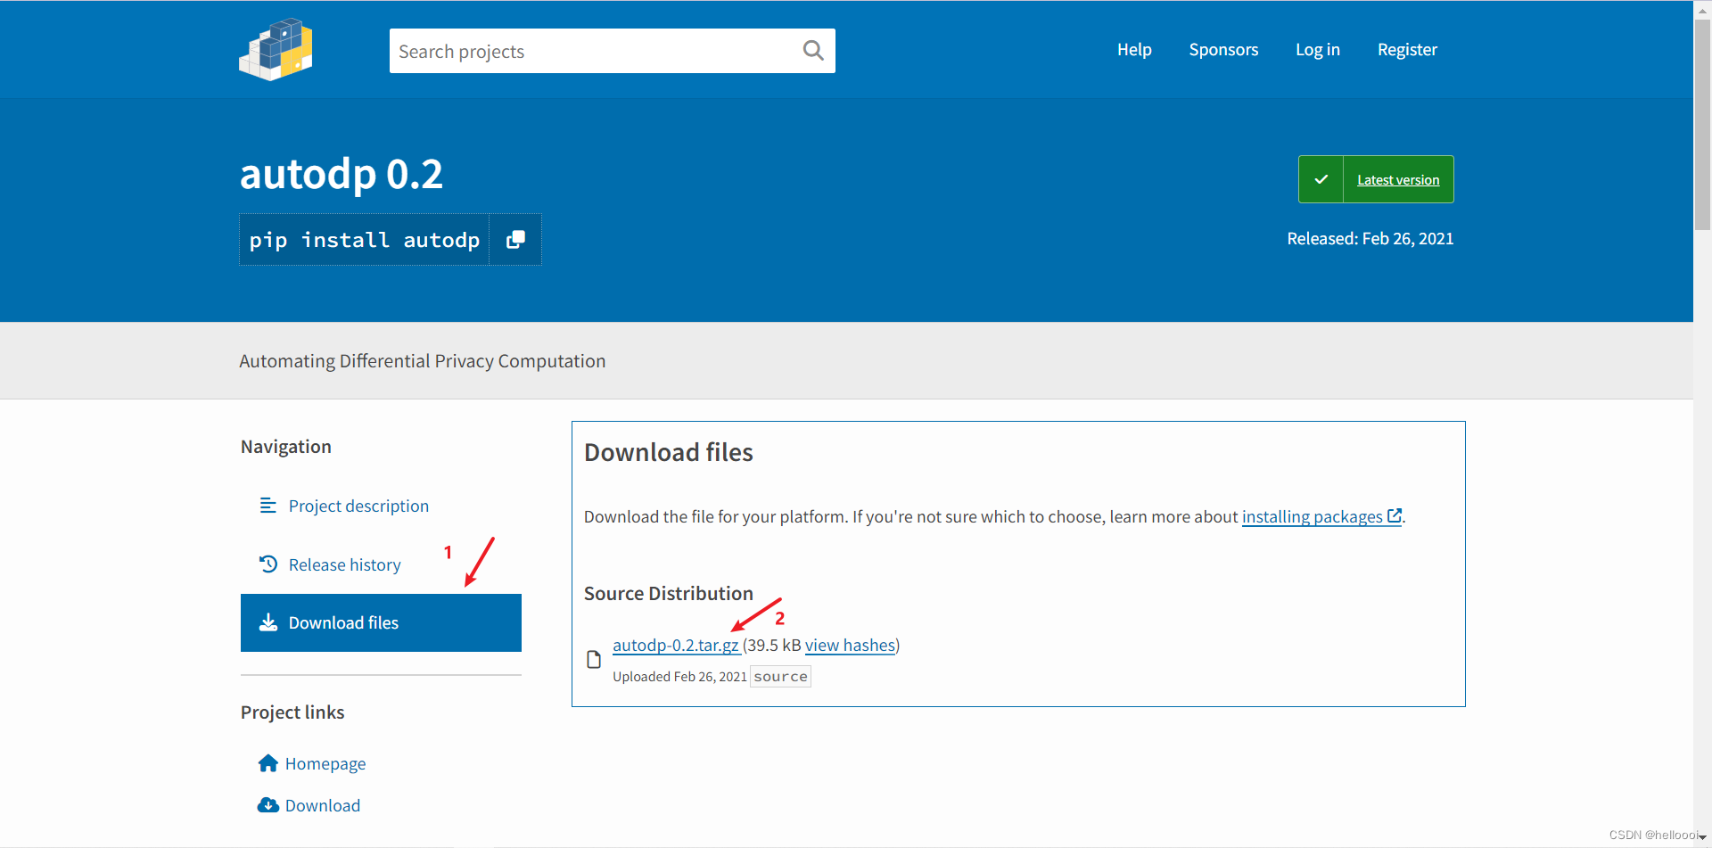Click the autodp 0.2 title
1712x848 pixels.
[342, 174]
